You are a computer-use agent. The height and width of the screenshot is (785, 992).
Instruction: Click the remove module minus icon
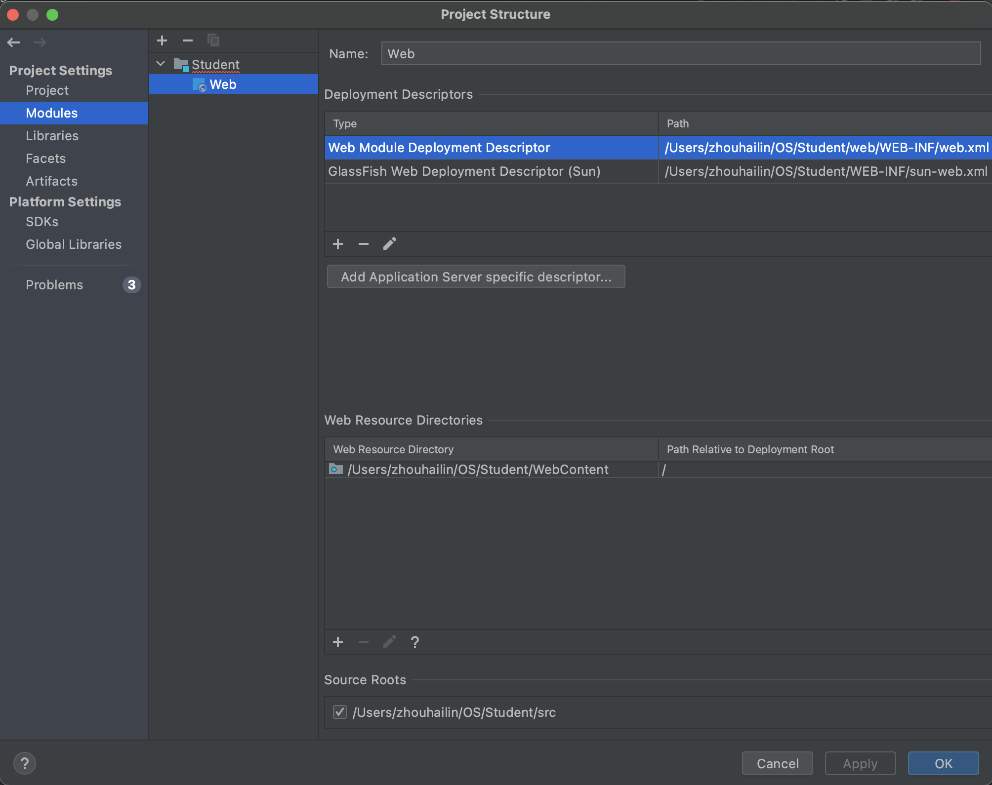[x=188, y=40]
